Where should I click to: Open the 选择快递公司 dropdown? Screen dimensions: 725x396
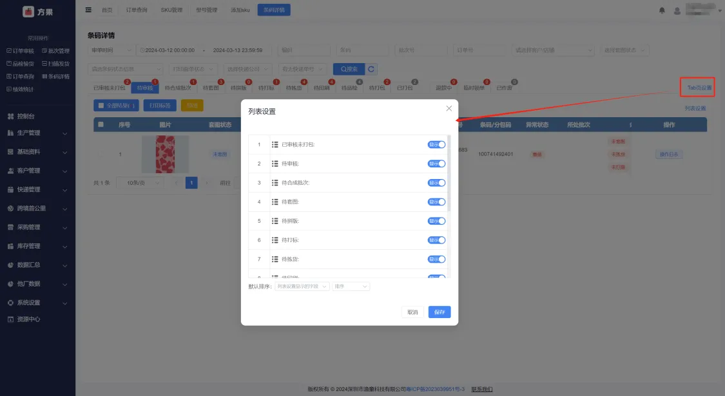coord(248,70)
